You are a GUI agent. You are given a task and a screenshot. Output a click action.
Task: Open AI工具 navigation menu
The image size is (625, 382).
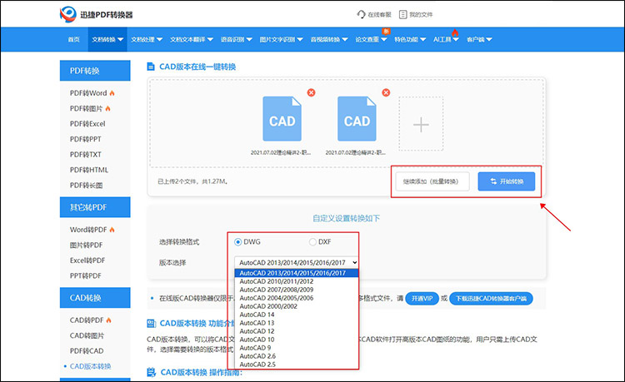click(x=446, y=39)
